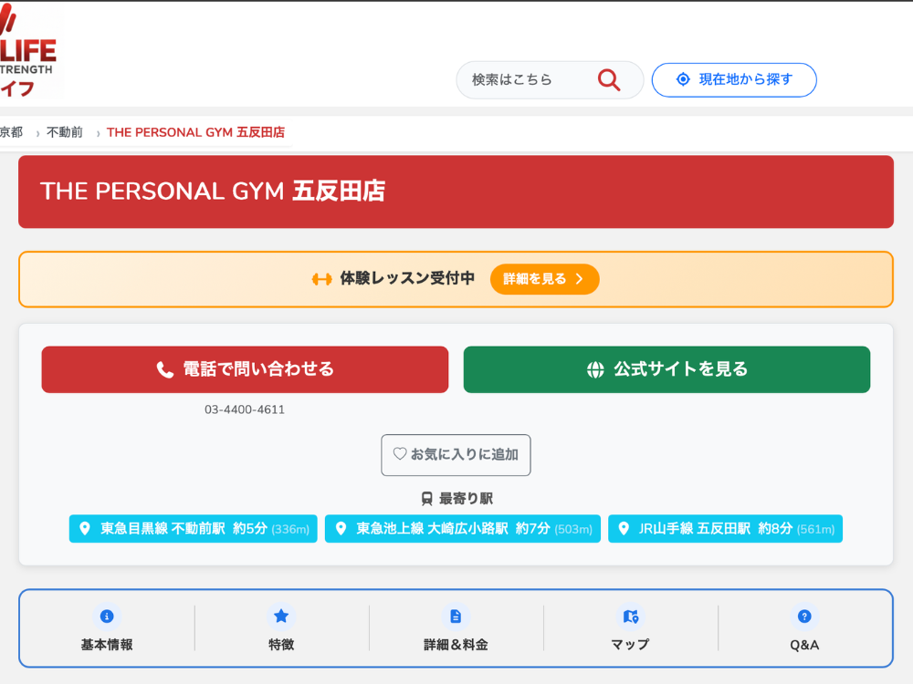This screenshot has width=913, height=684.
Task: Open 特徴 tab
Action: click(x=281, y=628)
